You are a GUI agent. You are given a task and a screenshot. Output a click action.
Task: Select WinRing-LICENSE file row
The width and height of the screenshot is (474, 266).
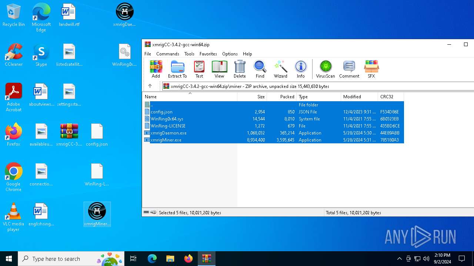pyautogui.click(x=273, y=126)
